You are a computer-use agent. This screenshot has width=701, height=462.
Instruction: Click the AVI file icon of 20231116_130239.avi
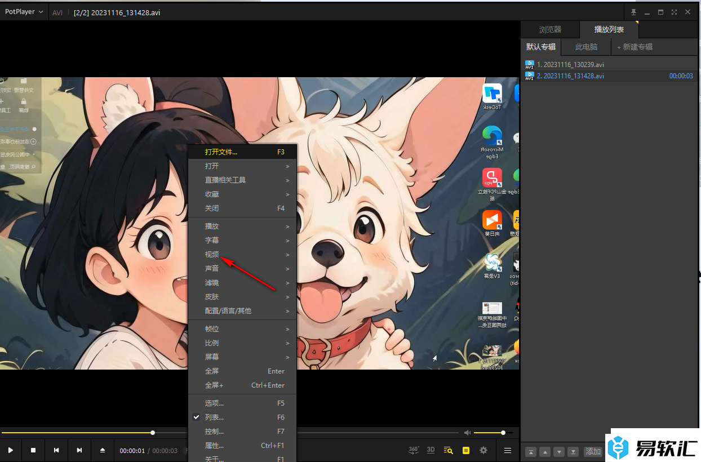[x=530, y=65]
